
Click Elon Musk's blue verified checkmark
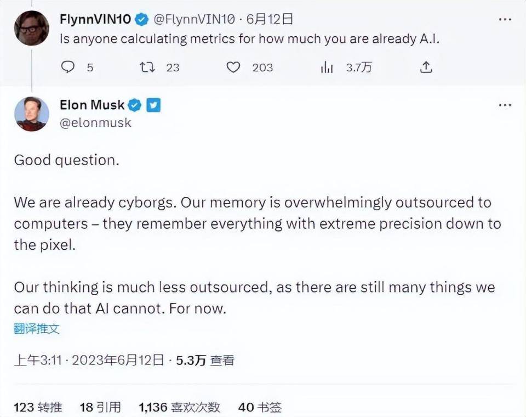[x=135, y=105]
